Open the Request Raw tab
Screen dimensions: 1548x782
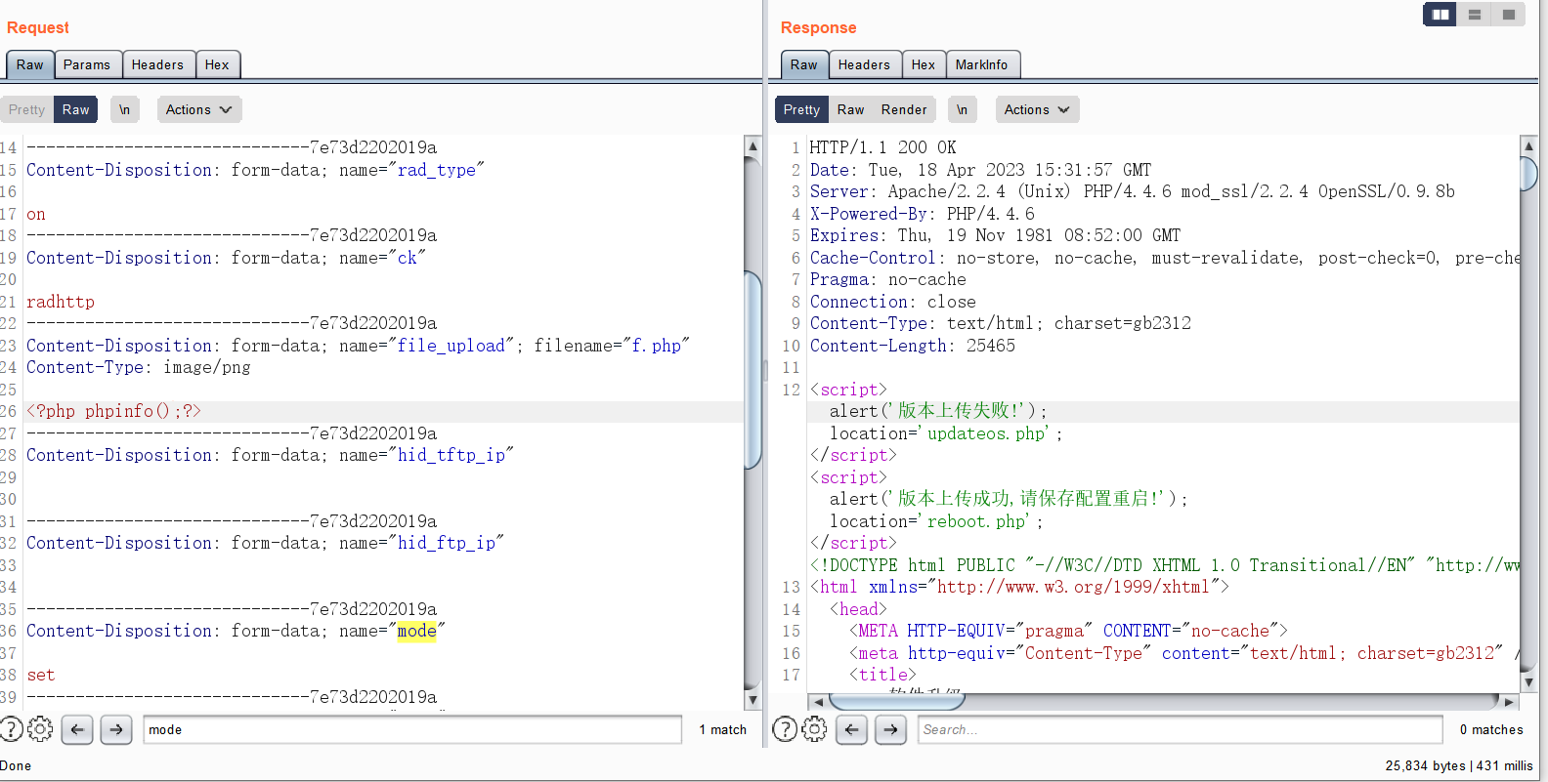pos(30,64)
